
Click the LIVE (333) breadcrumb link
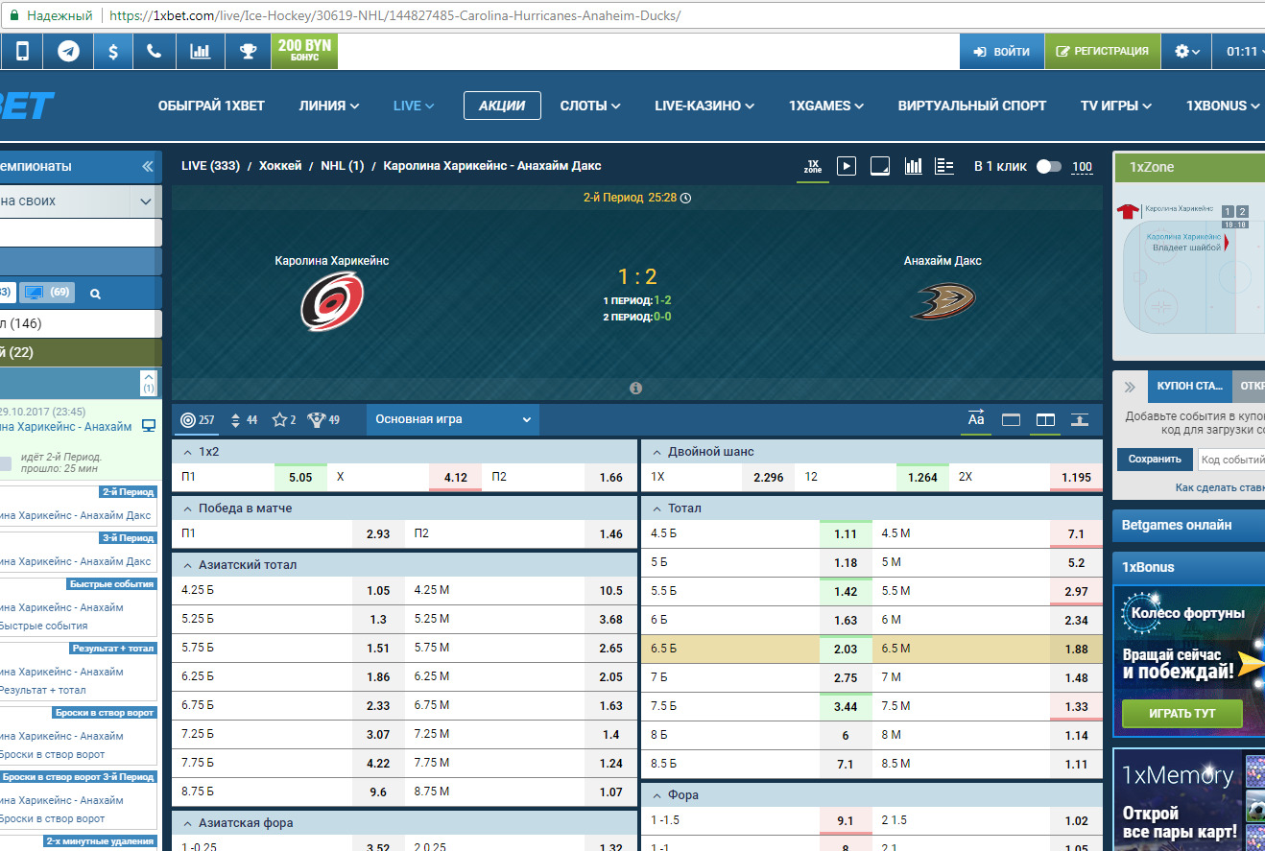click(210, 166)
